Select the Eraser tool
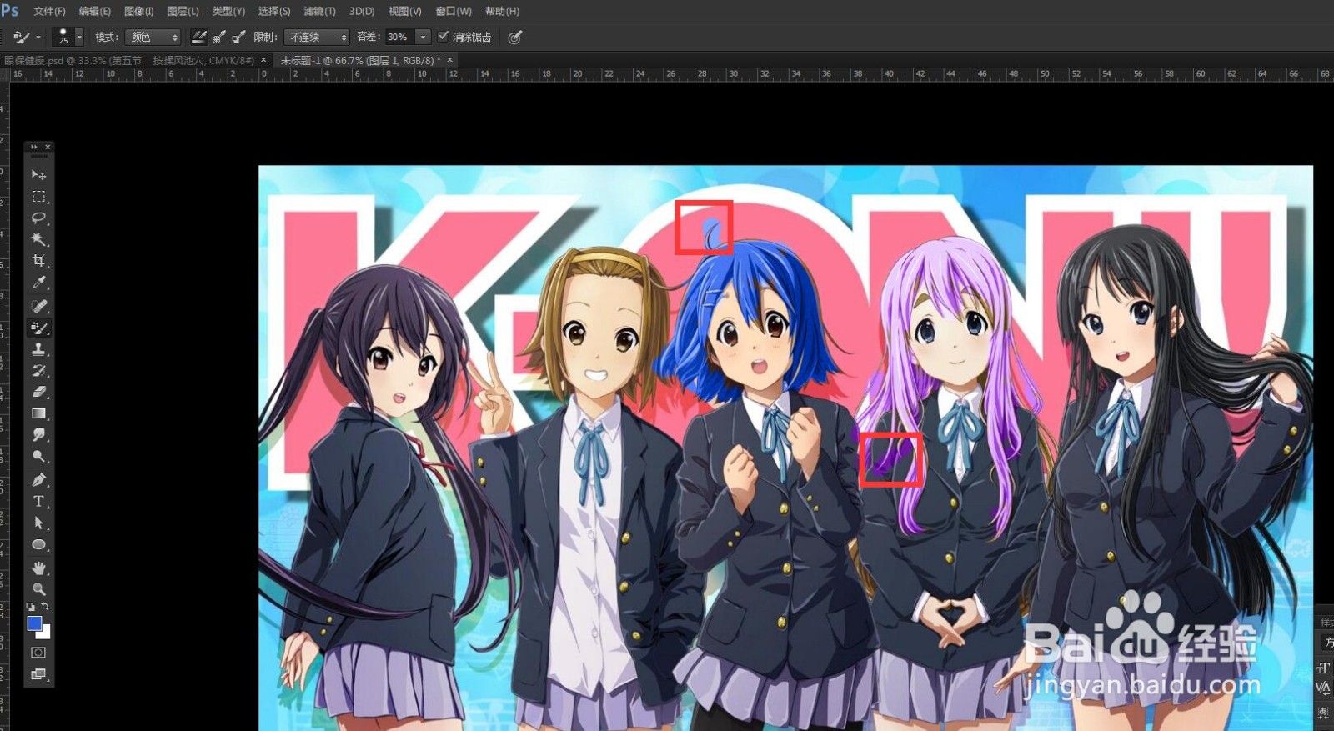 tap(38, 392)
